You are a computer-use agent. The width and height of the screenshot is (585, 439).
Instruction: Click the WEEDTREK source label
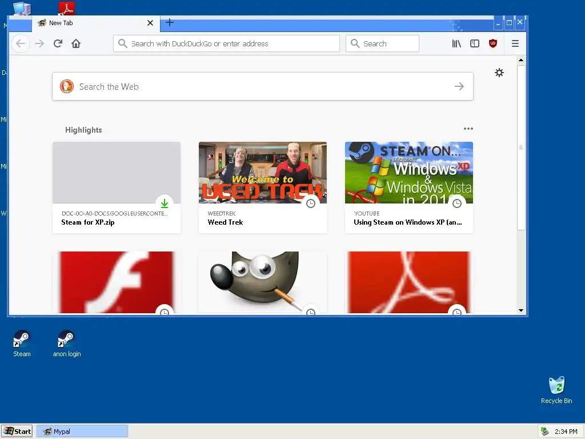click(222, 214)
